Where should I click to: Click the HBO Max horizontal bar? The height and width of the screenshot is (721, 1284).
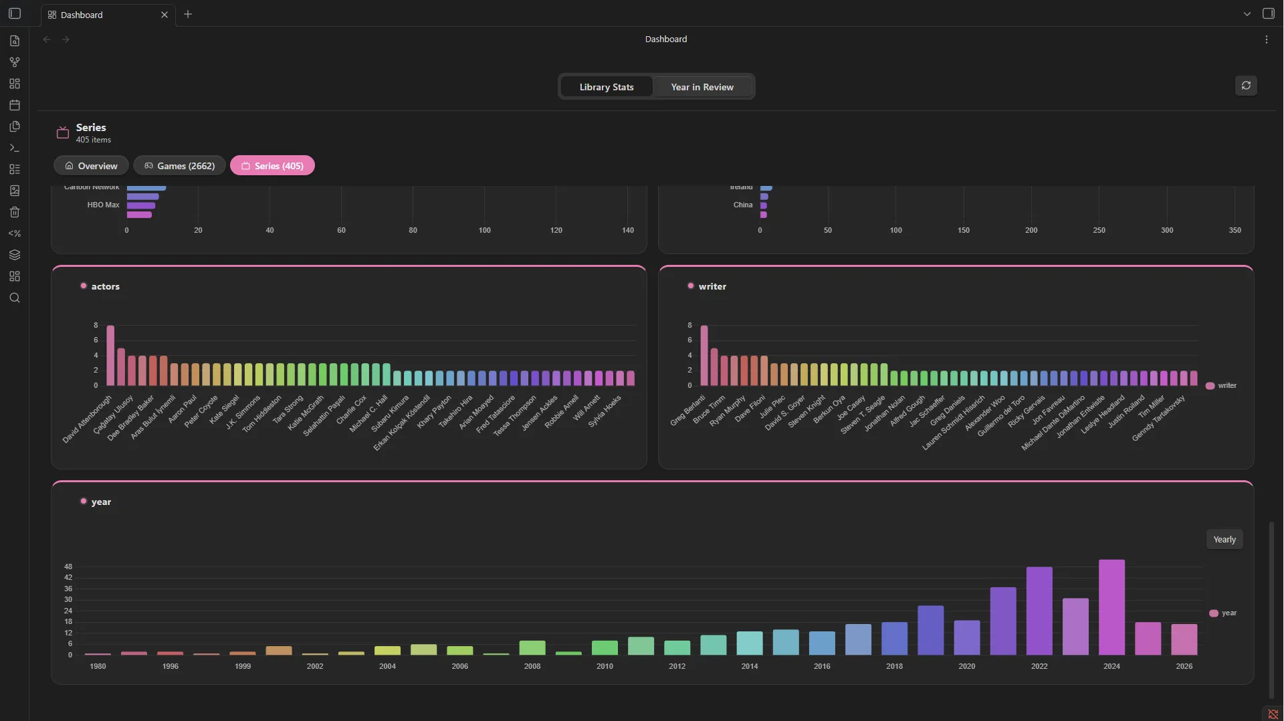pyautogui.click(x=141, y=206)
